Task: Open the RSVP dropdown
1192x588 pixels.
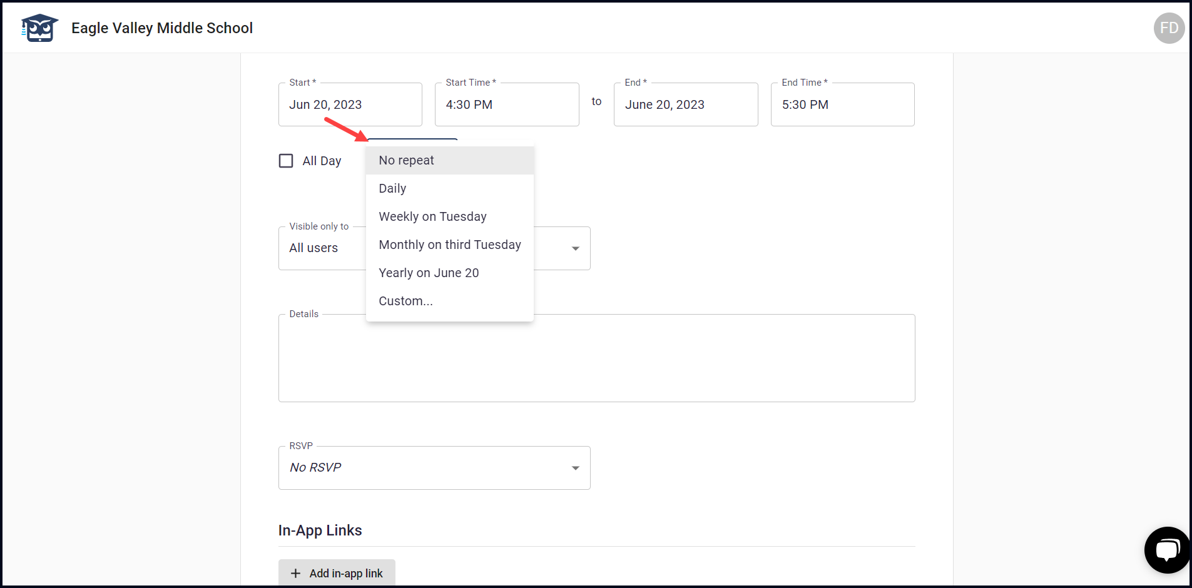Action: point(434,468)
